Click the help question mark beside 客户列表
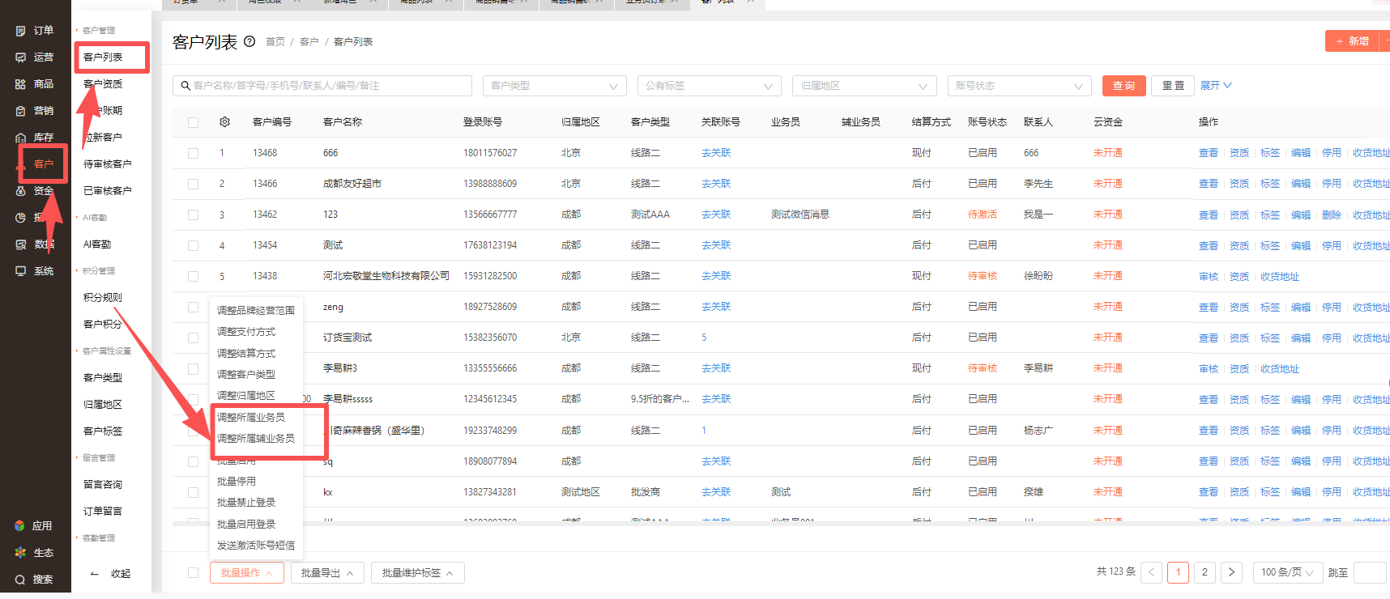The image size is (1390, 599). [249, 41]
